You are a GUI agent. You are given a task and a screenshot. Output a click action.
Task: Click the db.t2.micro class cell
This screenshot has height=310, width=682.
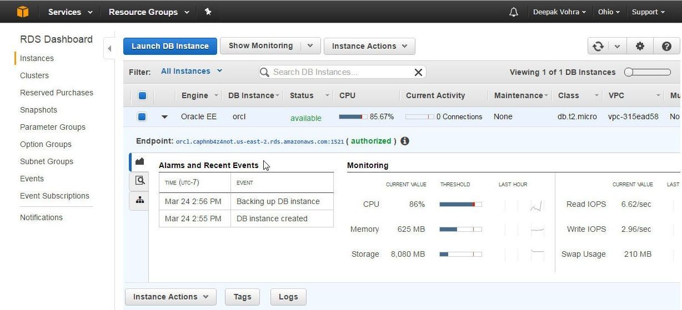(578, 117)
